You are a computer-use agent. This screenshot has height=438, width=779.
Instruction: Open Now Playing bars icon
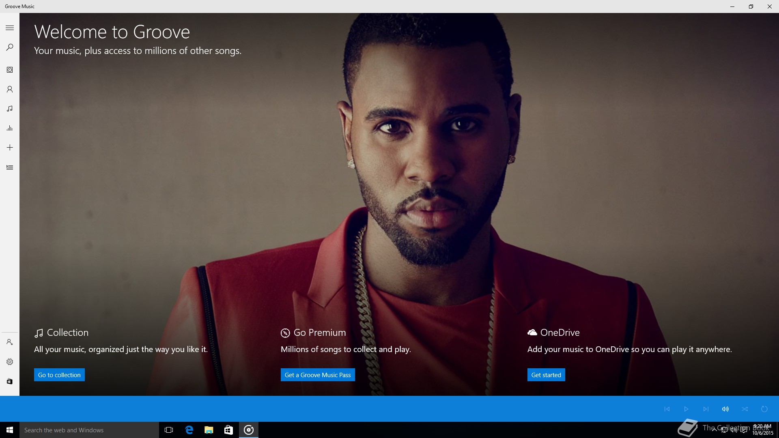(10, 128)
